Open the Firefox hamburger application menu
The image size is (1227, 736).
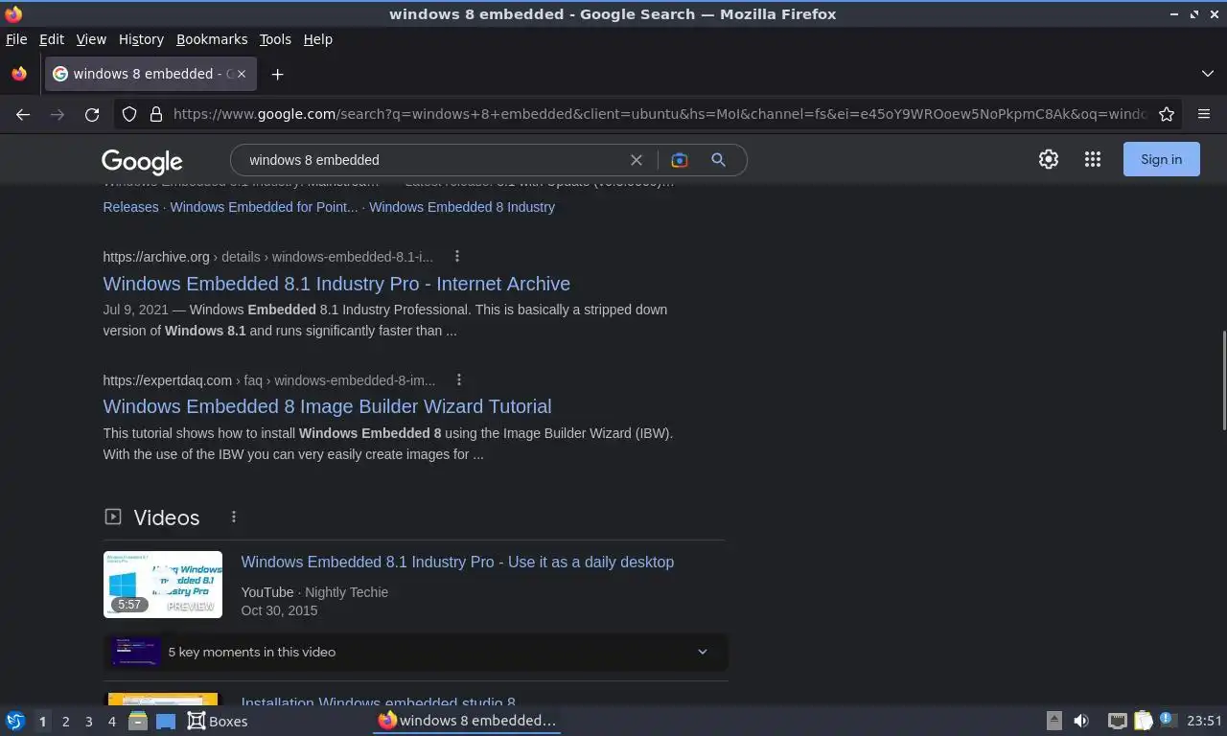pos(1204,114)
